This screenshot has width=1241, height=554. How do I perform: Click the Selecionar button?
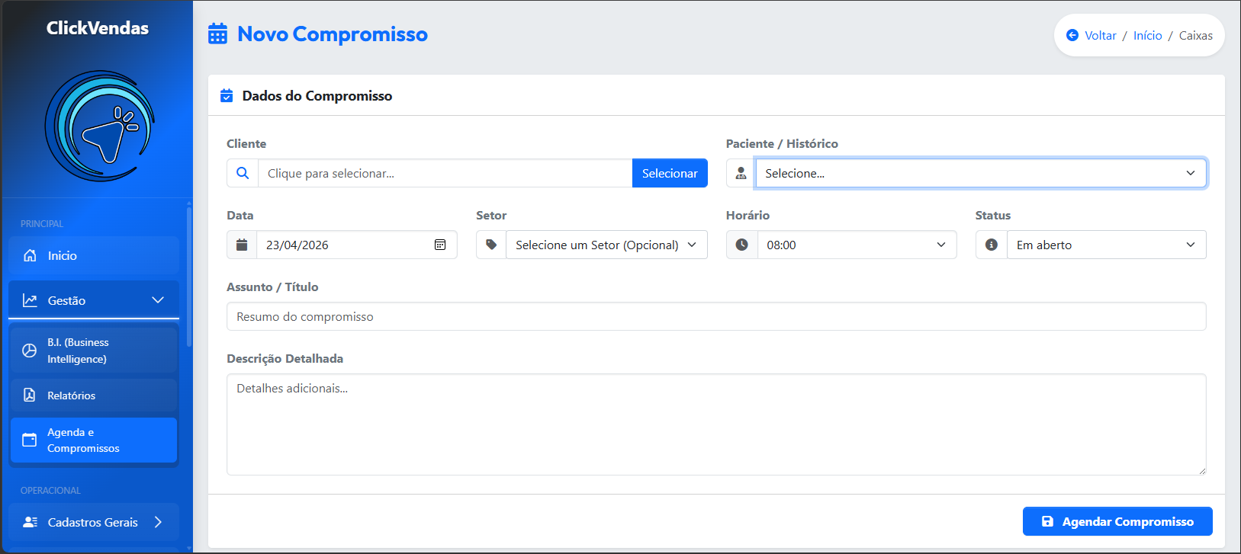coord(670,173)
